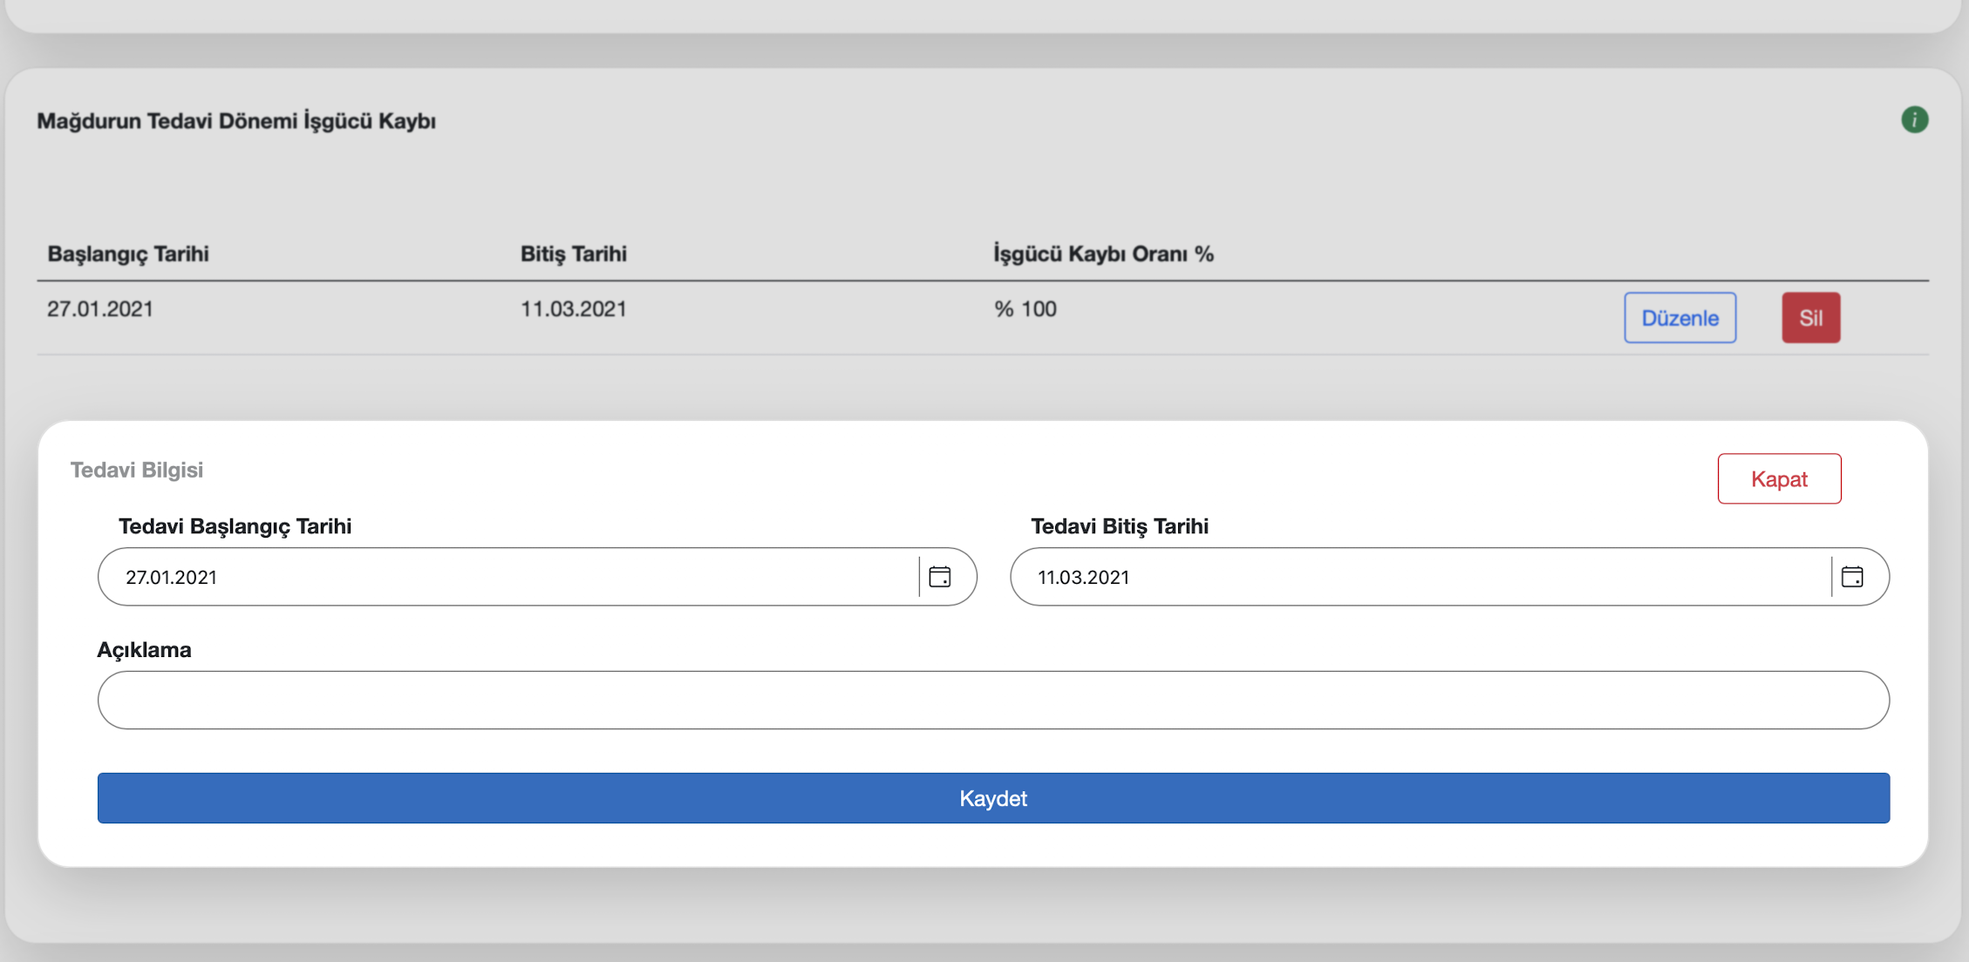The width and height of the screenshot is (1969, 962).
Task: Click the Tedavi Bitiş Tarihi label
Action: 1119,526
